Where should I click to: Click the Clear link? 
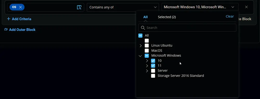(230, 16)
